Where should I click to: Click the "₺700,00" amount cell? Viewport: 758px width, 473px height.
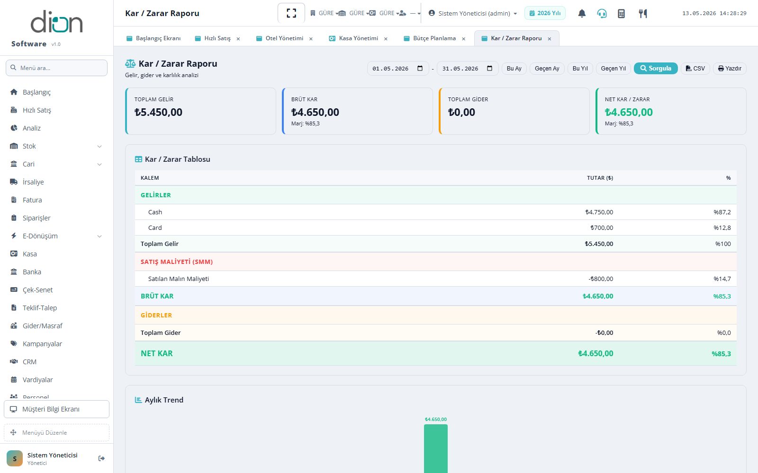pyautogui.click(x=602, y=228)
